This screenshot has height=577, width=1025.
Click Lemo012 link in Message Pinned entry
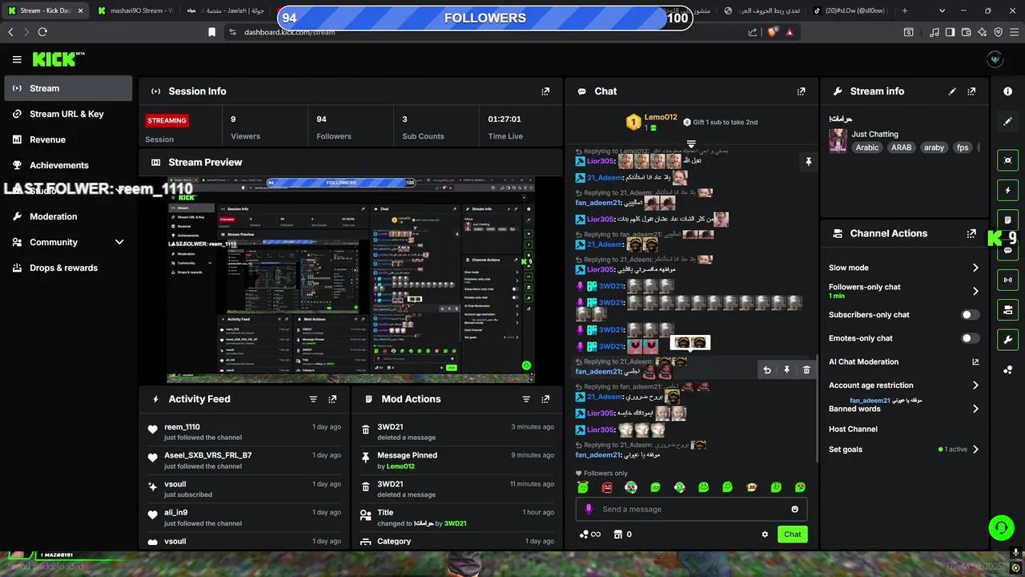(x=400, y=466)
